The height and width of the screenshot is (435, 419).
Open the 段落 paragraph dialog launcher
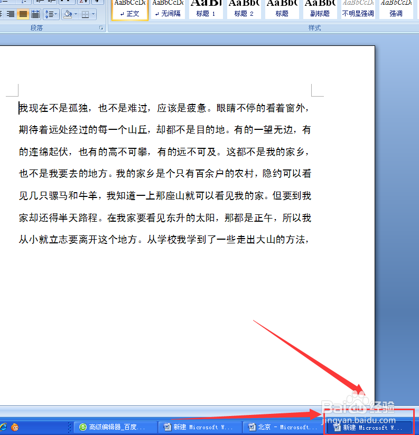tap(101, 28)
